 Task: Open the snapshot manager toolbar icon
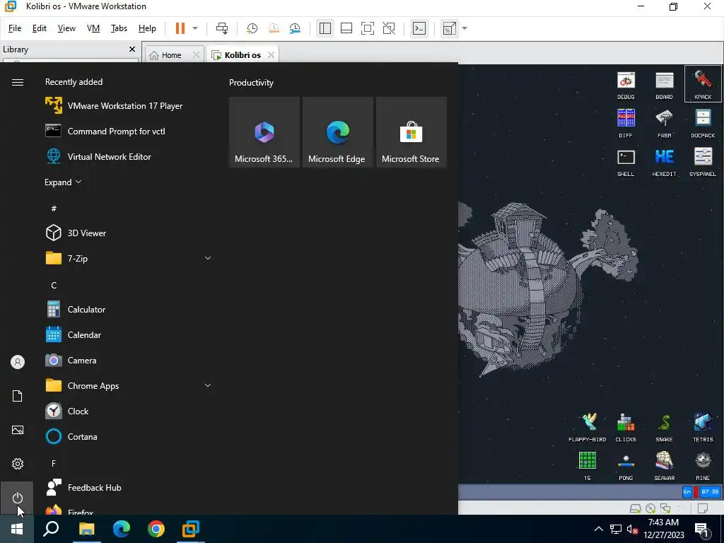pos(295,28)
